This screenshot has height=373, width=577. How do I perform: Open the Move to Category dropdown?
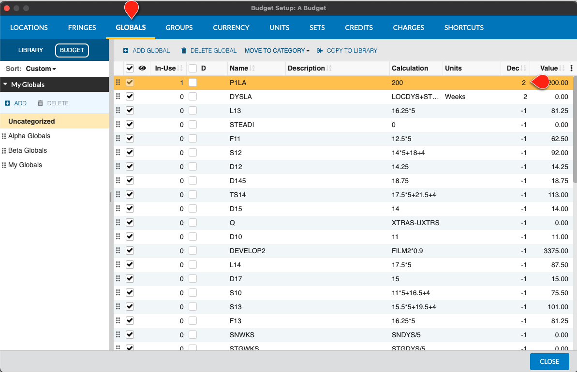click(x=277, y=51)
